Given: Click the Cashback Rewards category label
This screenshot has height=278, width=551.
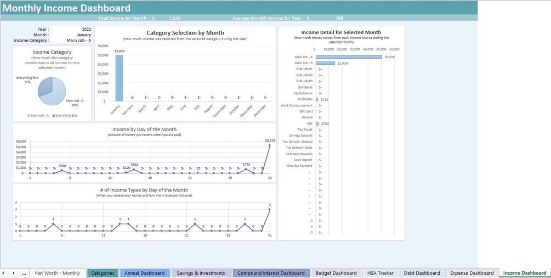Looking at the screenshot, I should pyautogui.click(x=299, y=154).
